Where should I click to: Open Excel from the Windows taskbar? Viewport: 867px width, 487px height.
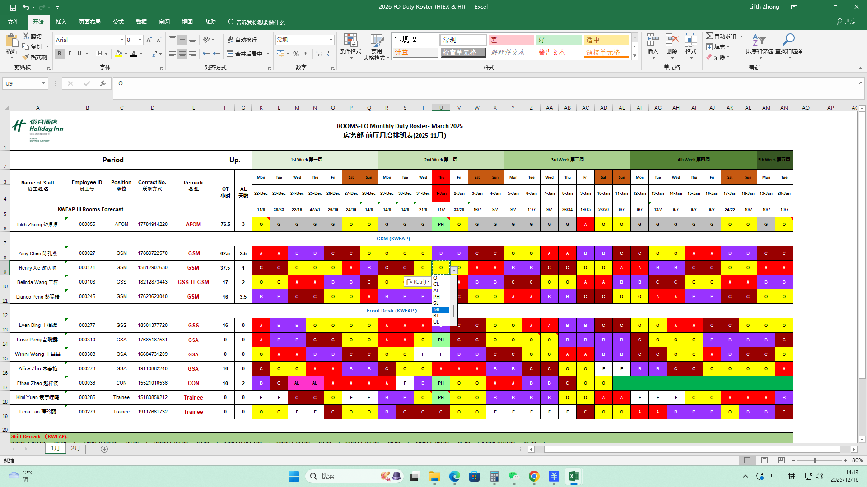click(573, 476)
